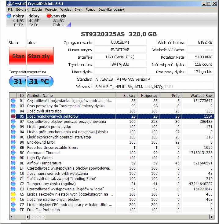The width and height of the screenshot is (219, 224).
Task: Click the status circle of attribute 01 row
Action: point(13,101)
